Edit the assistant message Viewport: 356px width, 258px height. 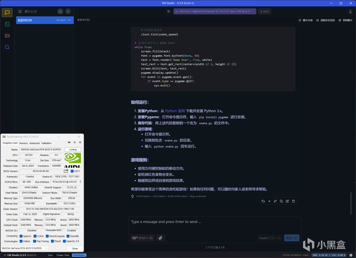tap(287, 201)
